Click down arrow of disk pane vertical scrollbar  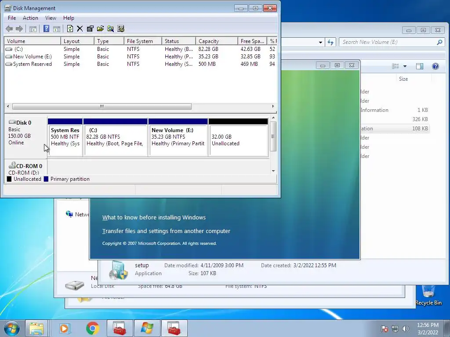[x=273, y=171]
